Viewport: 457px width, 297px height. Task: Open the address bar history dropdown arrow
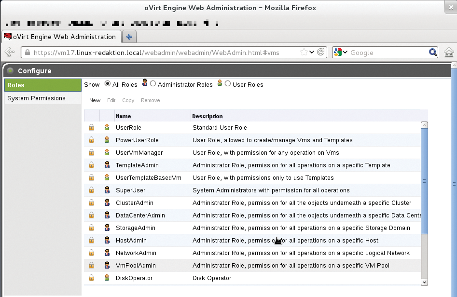312,53
